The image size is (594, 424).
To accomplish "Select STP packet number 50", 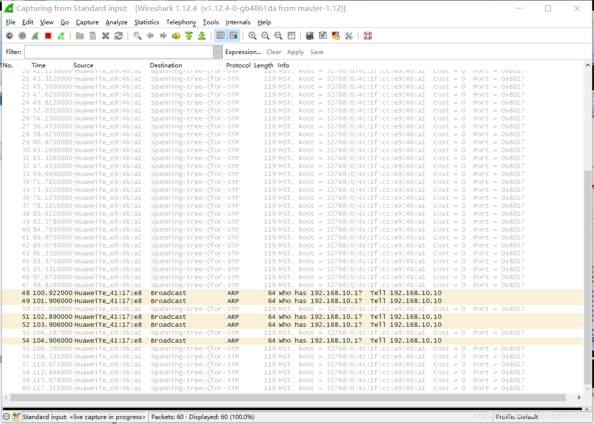I will click(x=292, y=309).
